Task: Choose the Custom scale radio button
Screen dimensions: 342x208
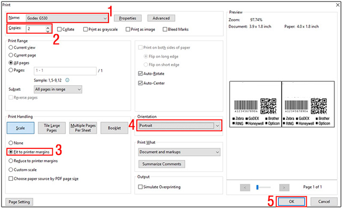Action: tap(11, 170)
